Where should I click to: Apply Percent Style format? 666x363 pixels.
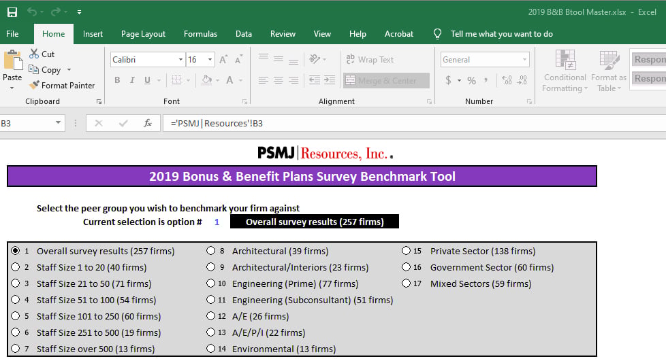[x=471, y=81]
